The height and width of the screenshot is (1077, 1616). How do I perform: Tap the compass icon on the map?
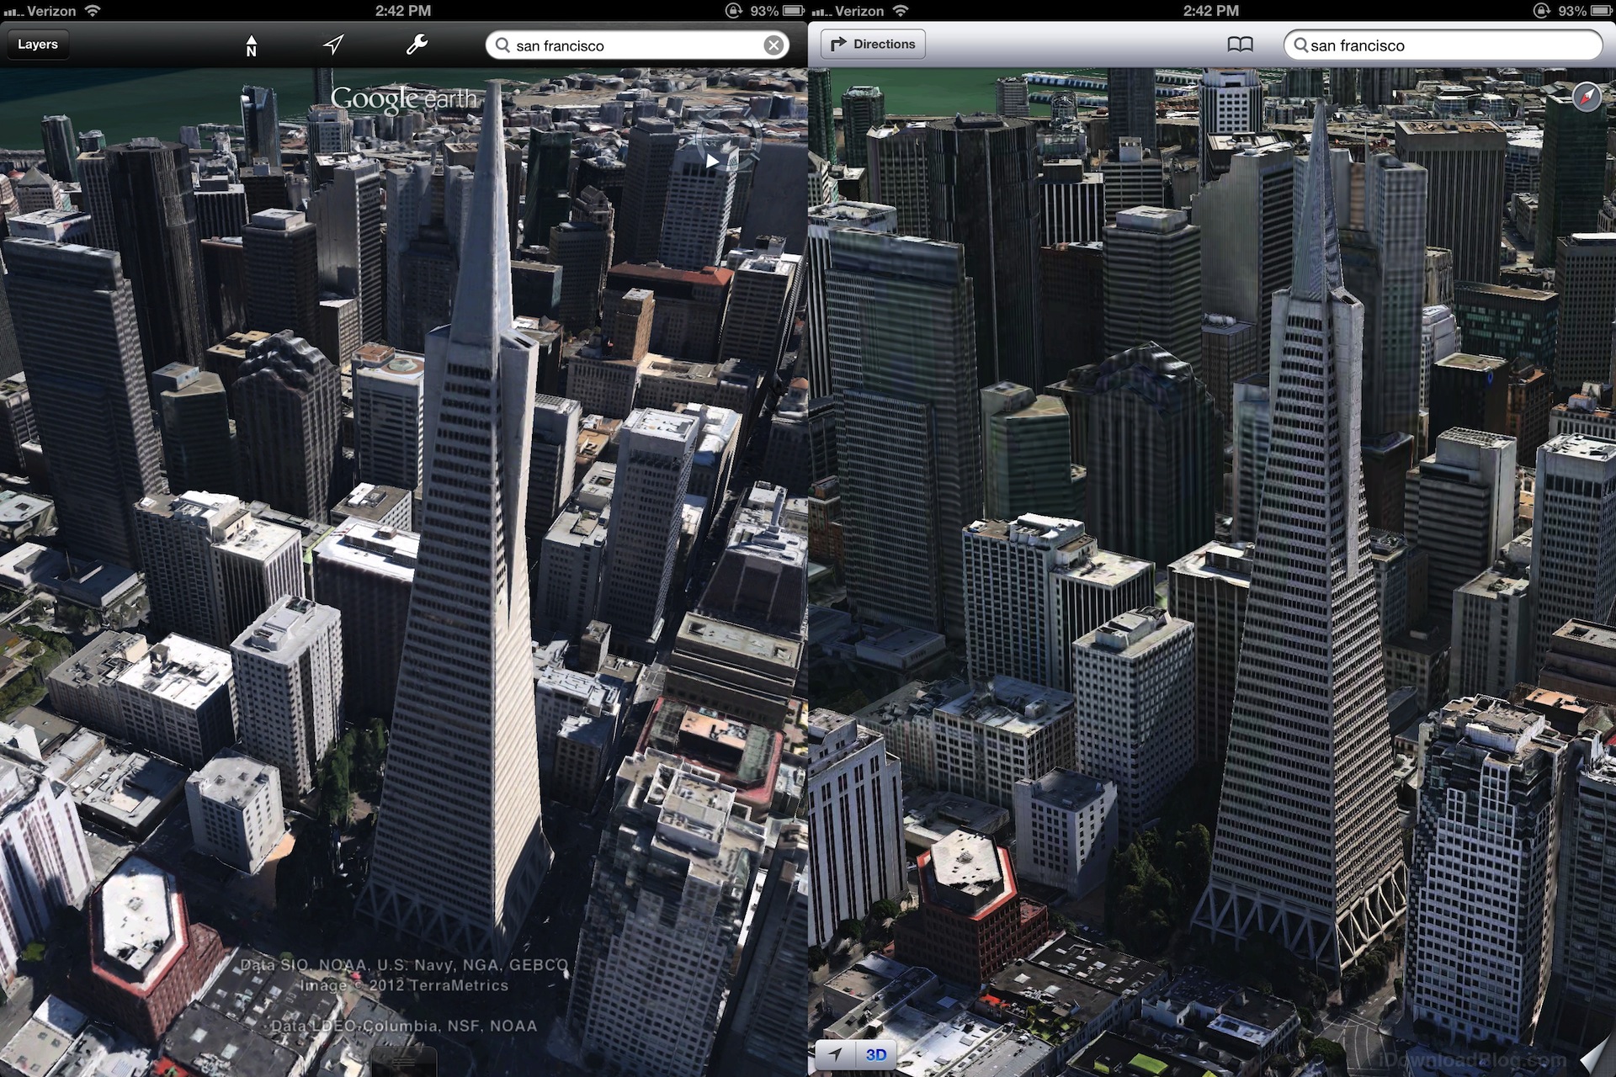pos(1587,98)
